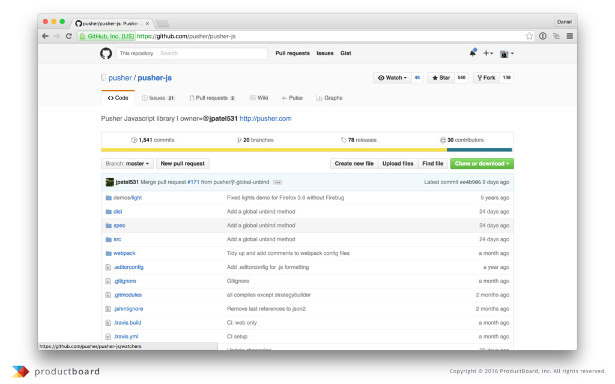Expand commit message ellipsis button
The width and height of the screenshot is (615, 384).
pos(277,182)
